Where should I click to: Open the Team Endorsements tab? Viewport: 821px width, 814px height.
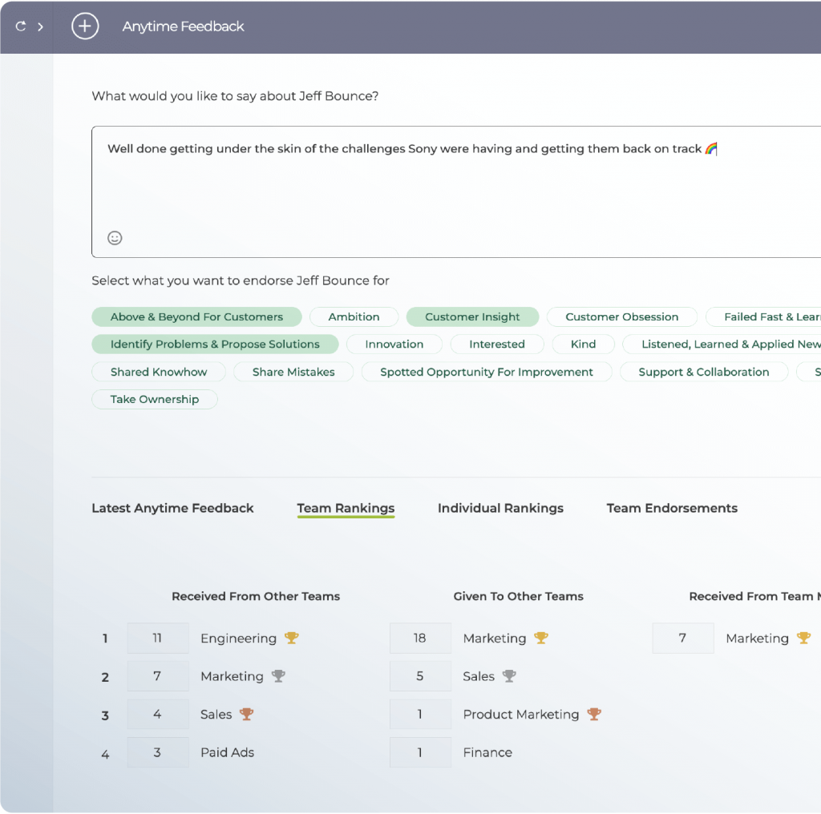click(672, 508)
